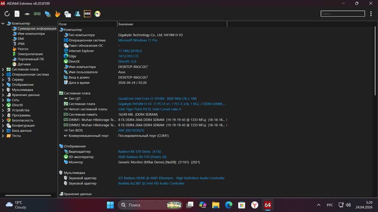Image resolution: width=378 pixels, height=212 pixels.
Task: Open the Датчики sidebar entry
Action: (x=24, y=64)
